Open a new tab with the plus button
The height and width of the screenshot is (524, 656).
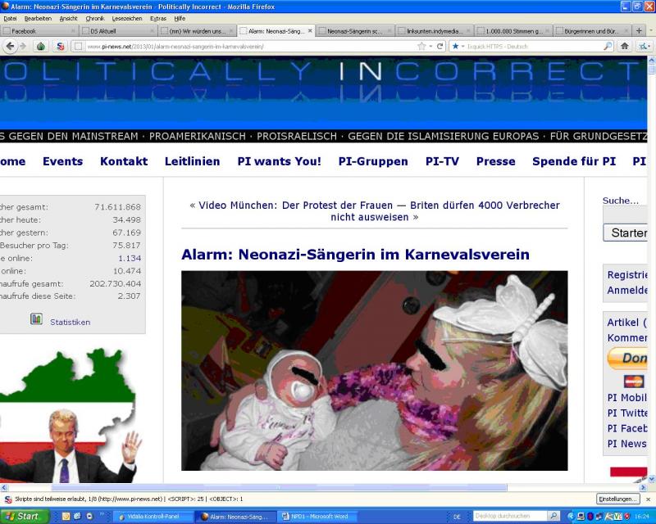[638, 31]
